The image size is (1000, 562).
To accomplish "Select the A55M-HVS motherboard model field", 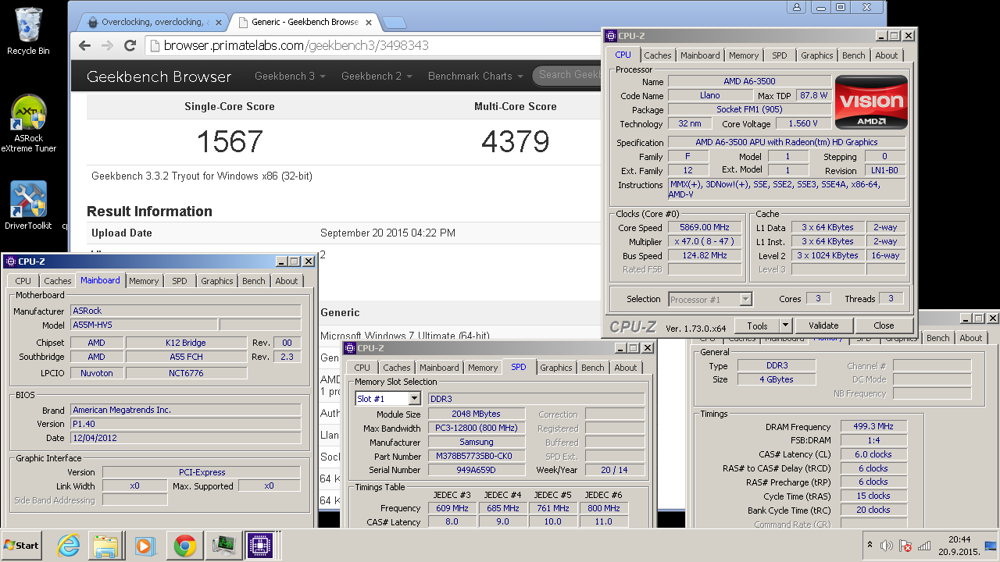I will (x=144, y=325).
